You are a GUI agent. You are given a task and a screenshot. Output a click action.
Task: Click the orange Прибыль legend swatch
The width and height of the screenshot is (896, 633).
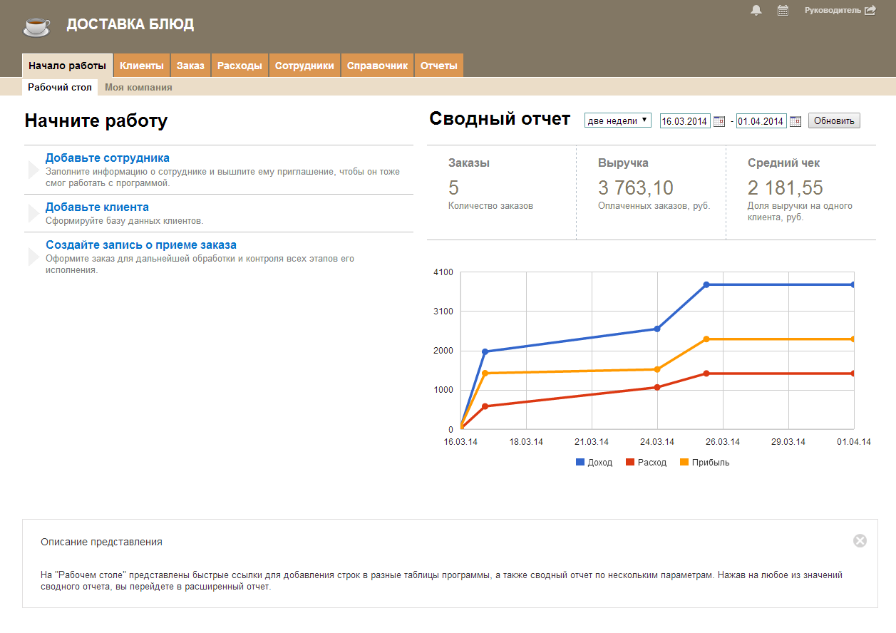(684, 463)
